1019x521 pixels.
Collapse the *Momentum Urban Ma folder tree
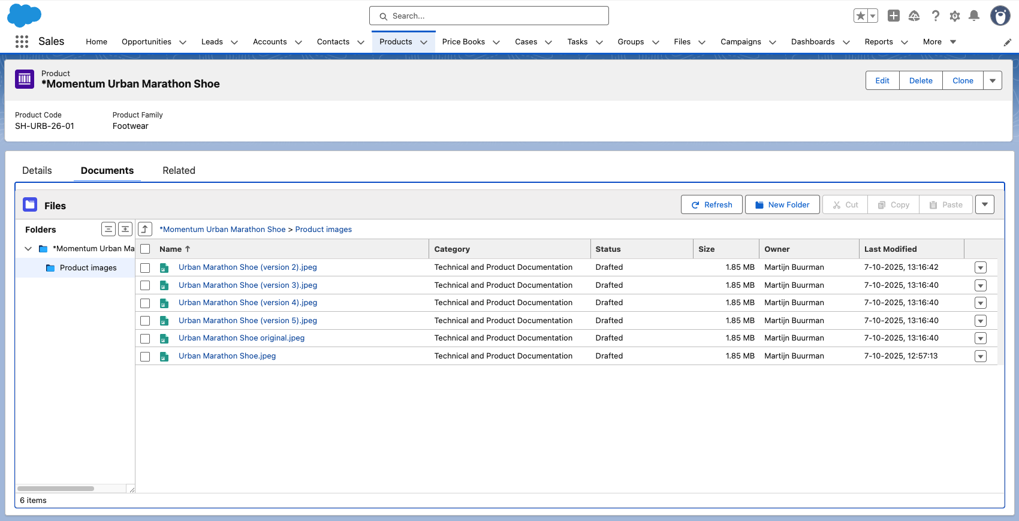[x=28, y=249]
